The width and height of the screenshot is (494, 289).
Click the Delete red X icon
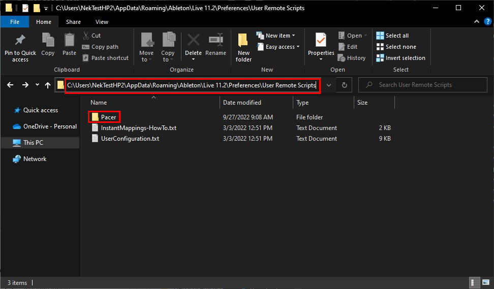[194, 40]
